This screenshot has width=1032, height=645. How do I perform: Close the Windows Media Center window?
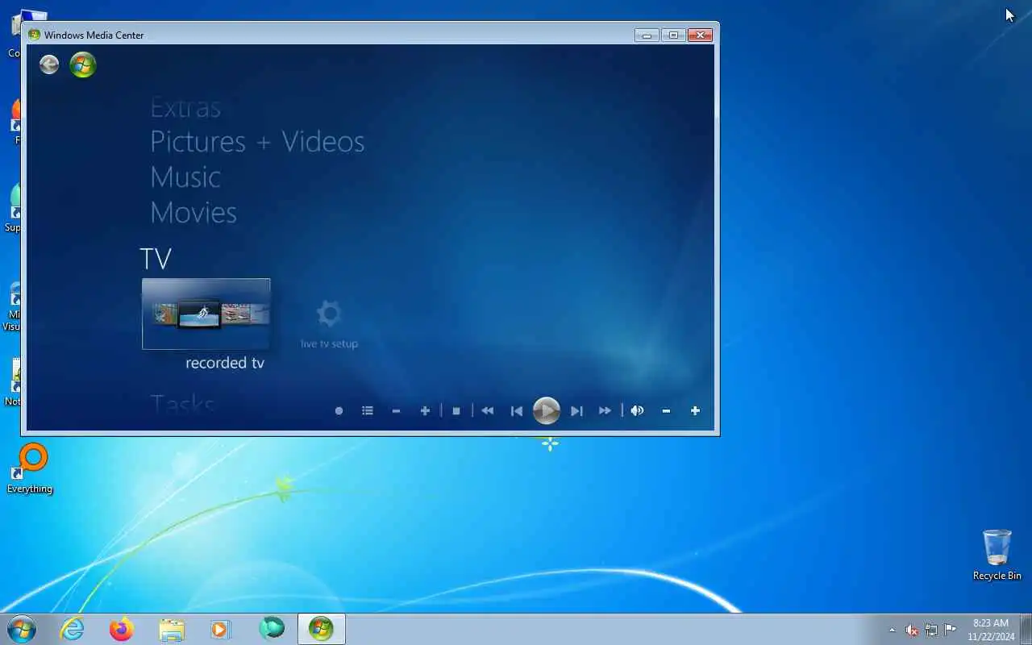tap(700, 35)
